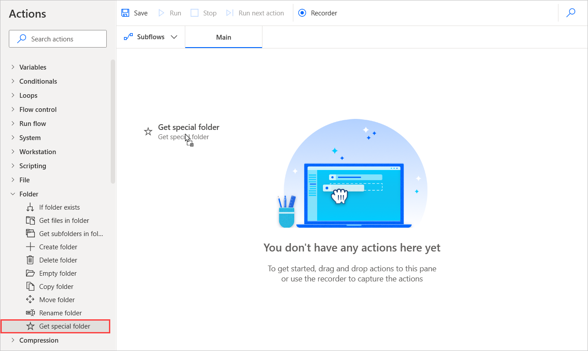
Task: Click the Get files in folder icon
Action: pos(30,220)
